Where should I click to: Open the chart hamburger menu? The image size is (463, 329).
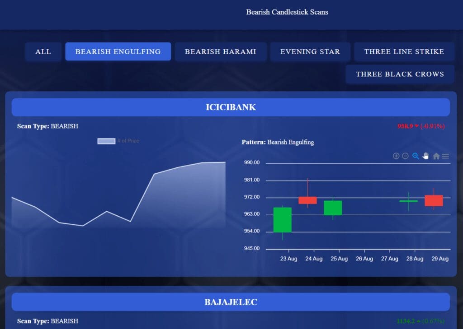445,156
